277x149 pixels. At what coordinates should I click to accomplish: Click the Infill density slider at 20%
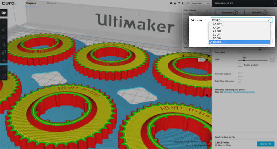[245, 60]
